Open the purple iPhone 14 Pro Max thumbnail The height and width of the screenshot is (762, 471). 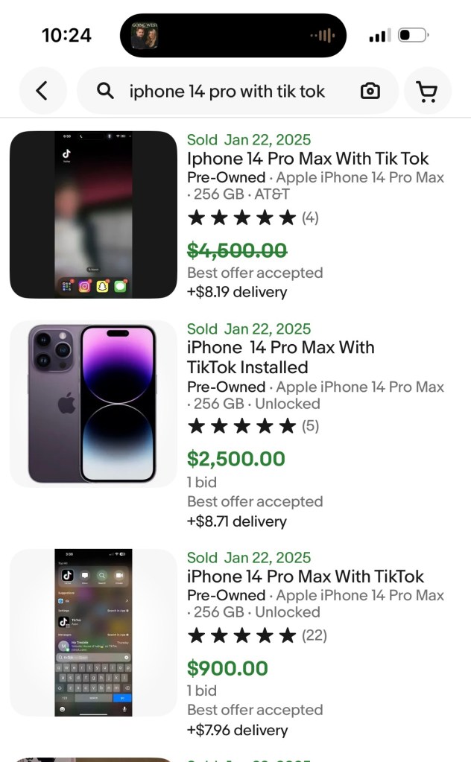point(93,404)
